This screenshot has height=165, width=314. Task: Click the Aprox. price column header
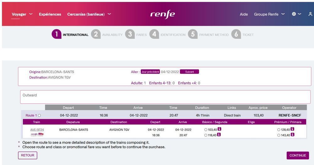[258, 107]
